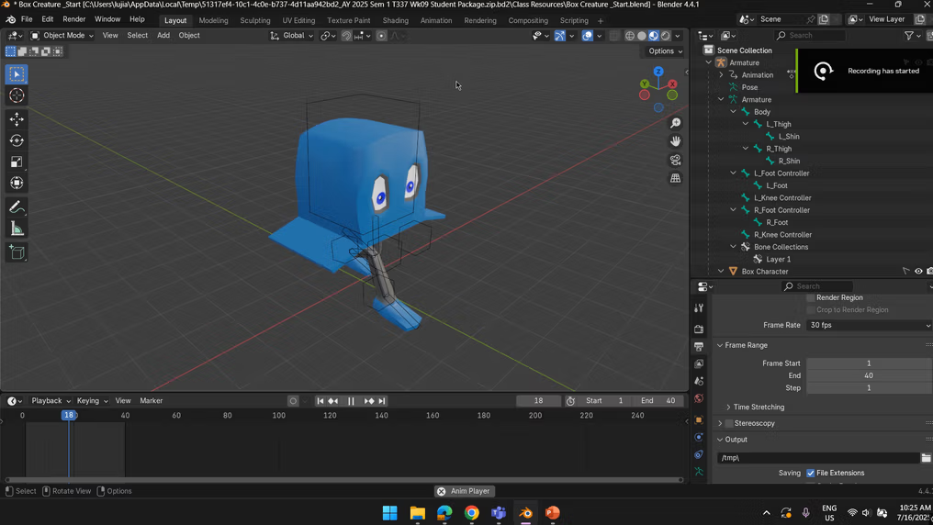Select the Cursor tool in toolbar
This screenshot has height=525, width=933.
pos(17,95)
